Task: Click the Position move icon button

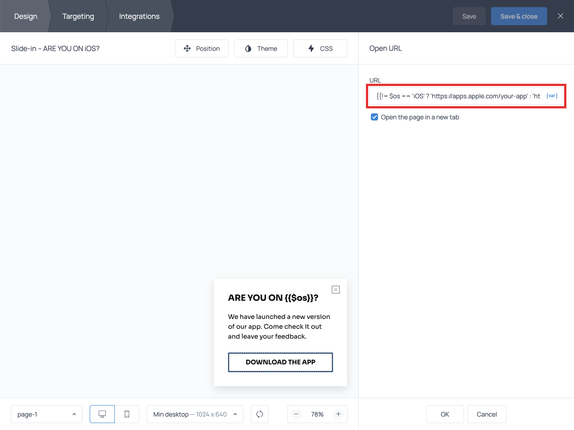Action: point(202,48)
